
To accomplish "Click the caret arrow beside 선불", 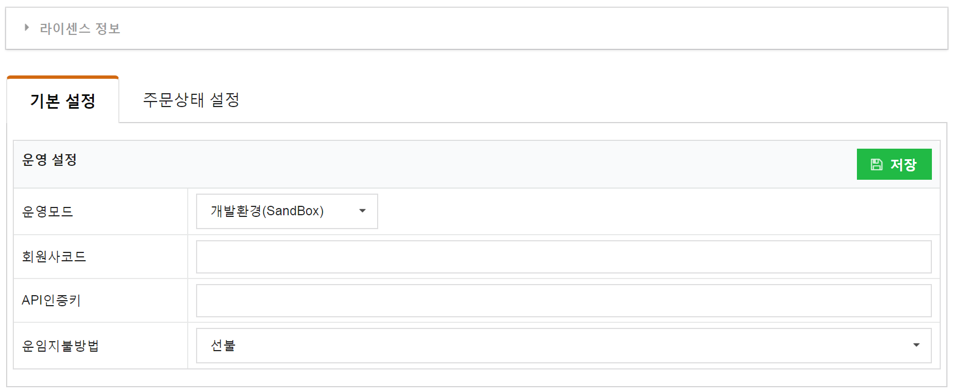I will click(x=916, y=345).
